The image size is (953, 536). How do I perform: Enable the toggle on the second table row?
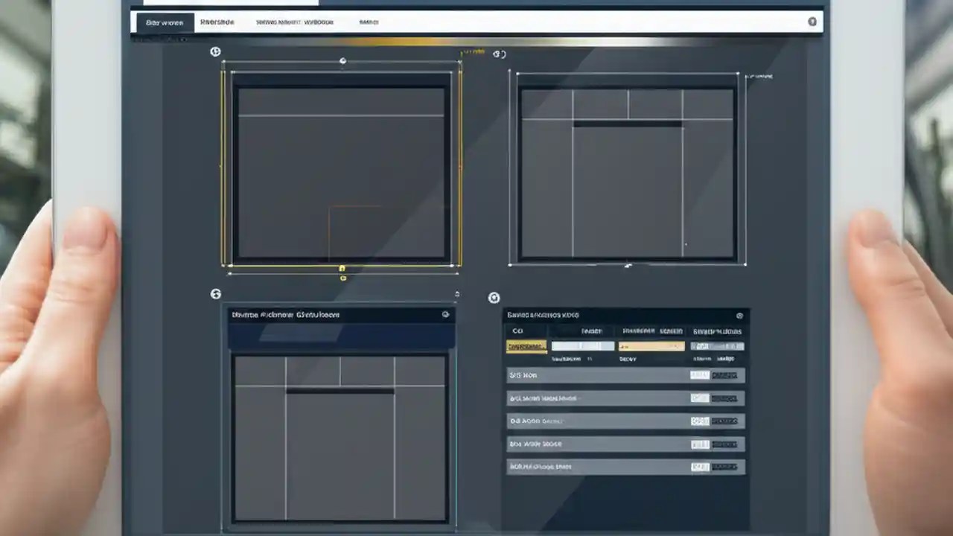700,398
